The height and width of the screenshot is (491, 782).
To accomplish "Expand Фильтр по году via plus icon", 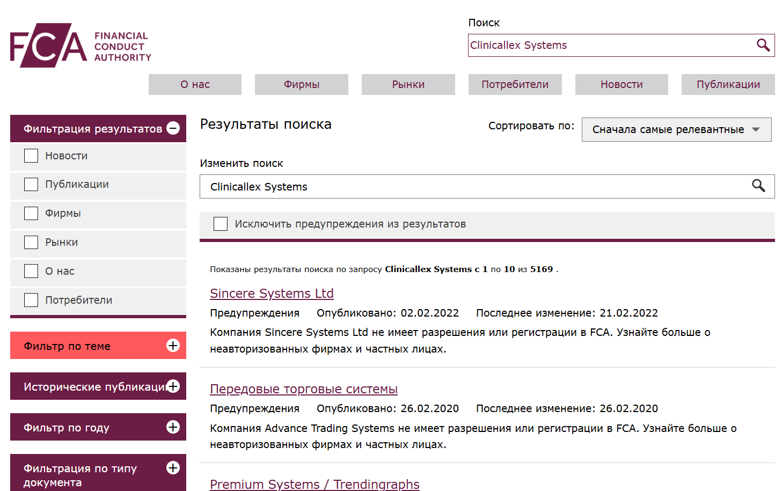I will [173, 427].
